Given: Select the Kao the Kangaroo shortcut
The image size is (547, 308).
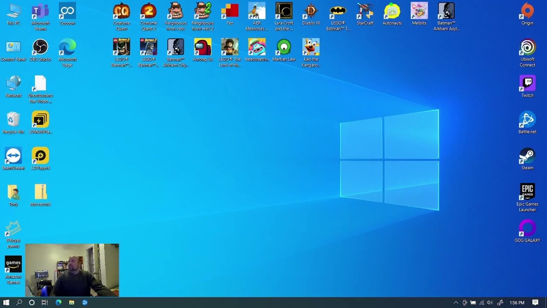Looking at the screenshot, I should click(311, 53).
